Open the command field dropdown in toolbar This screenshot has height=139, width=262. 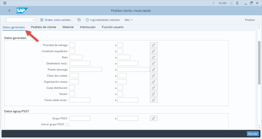coord(34,20)
